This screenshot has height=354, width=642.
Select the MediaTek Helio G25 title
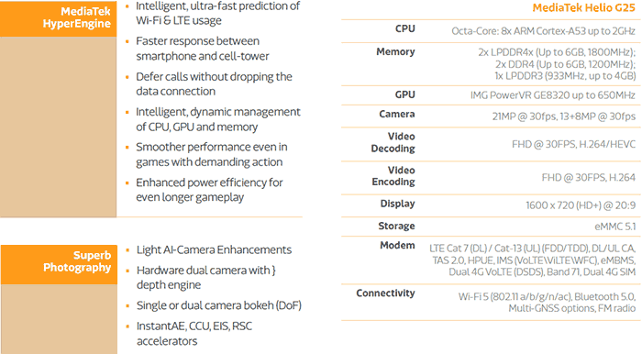pos(583,7)
